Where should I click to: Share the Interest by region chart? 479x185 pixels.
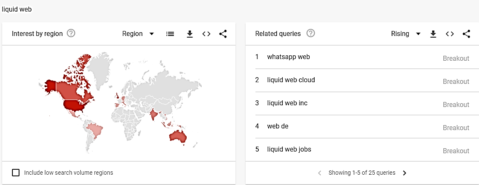223,34
